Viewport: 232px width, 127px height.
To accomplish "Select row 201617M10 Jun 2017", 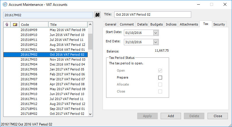I will point(45,94).
